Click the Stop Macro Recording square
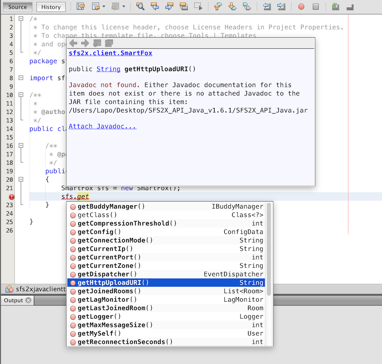The width and height of the screenshot is (382, 364). 316,7
